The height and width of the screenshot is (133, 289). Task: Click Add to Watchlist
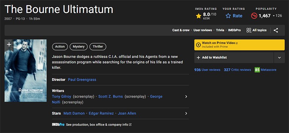pos(234,58)
